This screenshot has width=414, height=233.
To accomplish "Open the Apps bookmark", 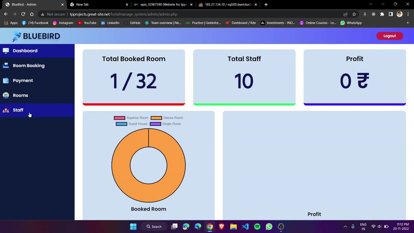I will pyautogui.click(x=11, y=23).
